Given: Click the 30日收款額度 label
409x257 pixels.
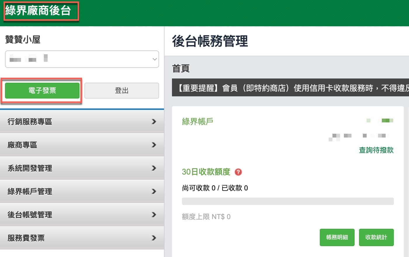Looking at the screenshot, I should pyautogui.click(x=206, y=172).
